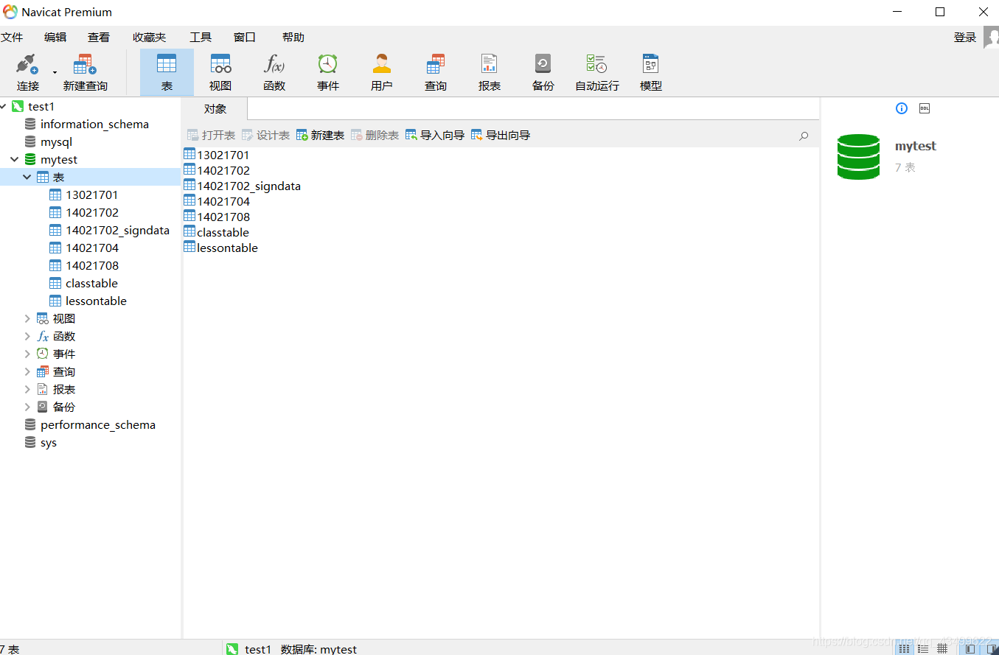Show the info pane icon
The height and width of the screenshot is (655, 999).
[902, 108]
